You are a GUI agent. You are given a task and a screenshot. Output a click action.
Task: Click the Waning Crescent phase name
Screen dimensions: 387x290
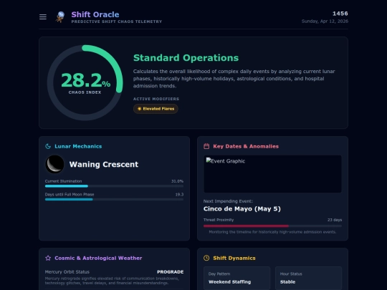coord(104,164)
